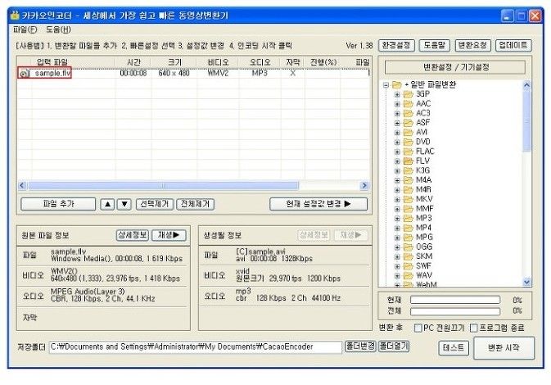Click the 시간 column header
Image resolution: width=551 pixels, height=385 pixels.
click(133, 62)
